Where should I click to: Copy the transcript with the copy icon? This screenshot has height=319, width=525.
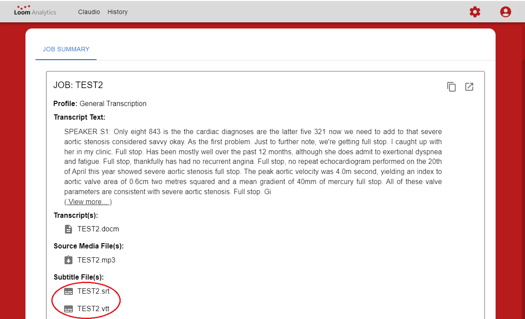pyautogui.click(x=451, y=87)
